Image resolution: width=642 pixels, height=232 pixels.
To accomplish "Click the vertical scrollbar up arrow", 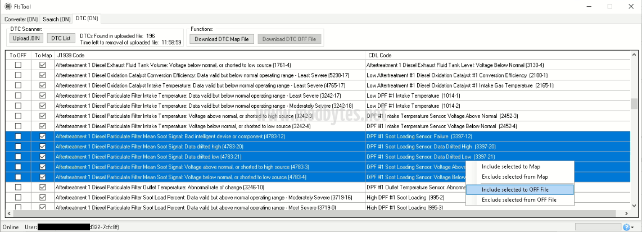I will pyautogui.click(x=634, y=55).
